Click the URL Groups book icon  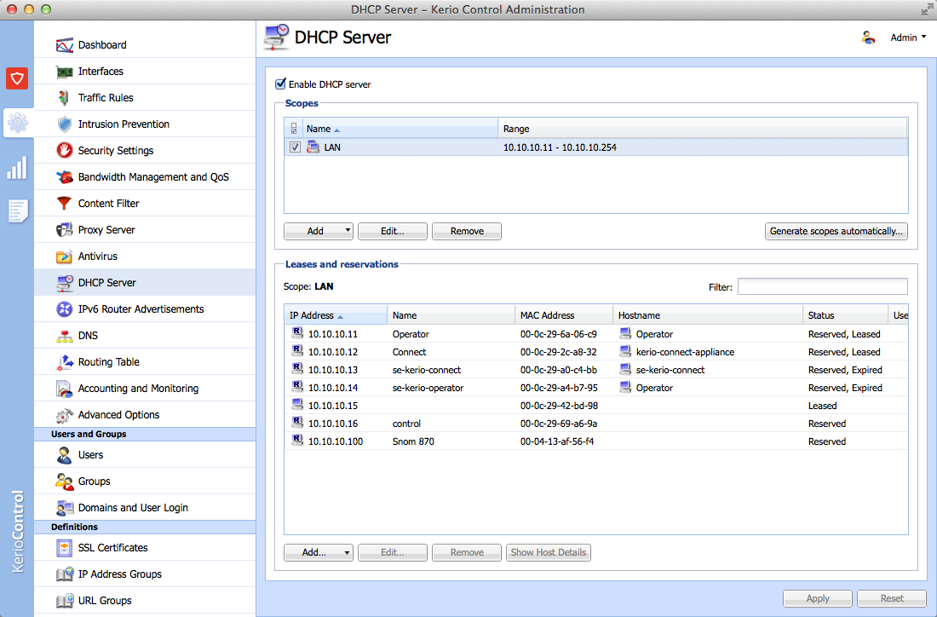coord(65,601)
